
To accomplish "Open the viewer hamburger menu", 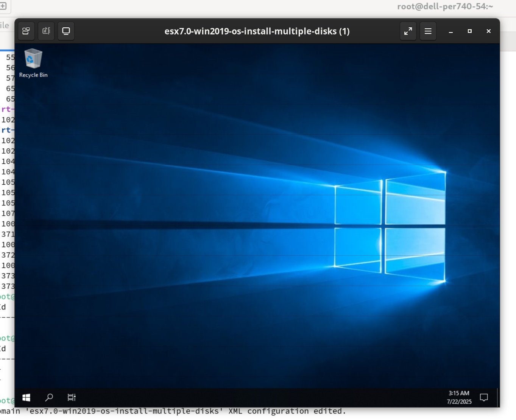I will (428, 31).
